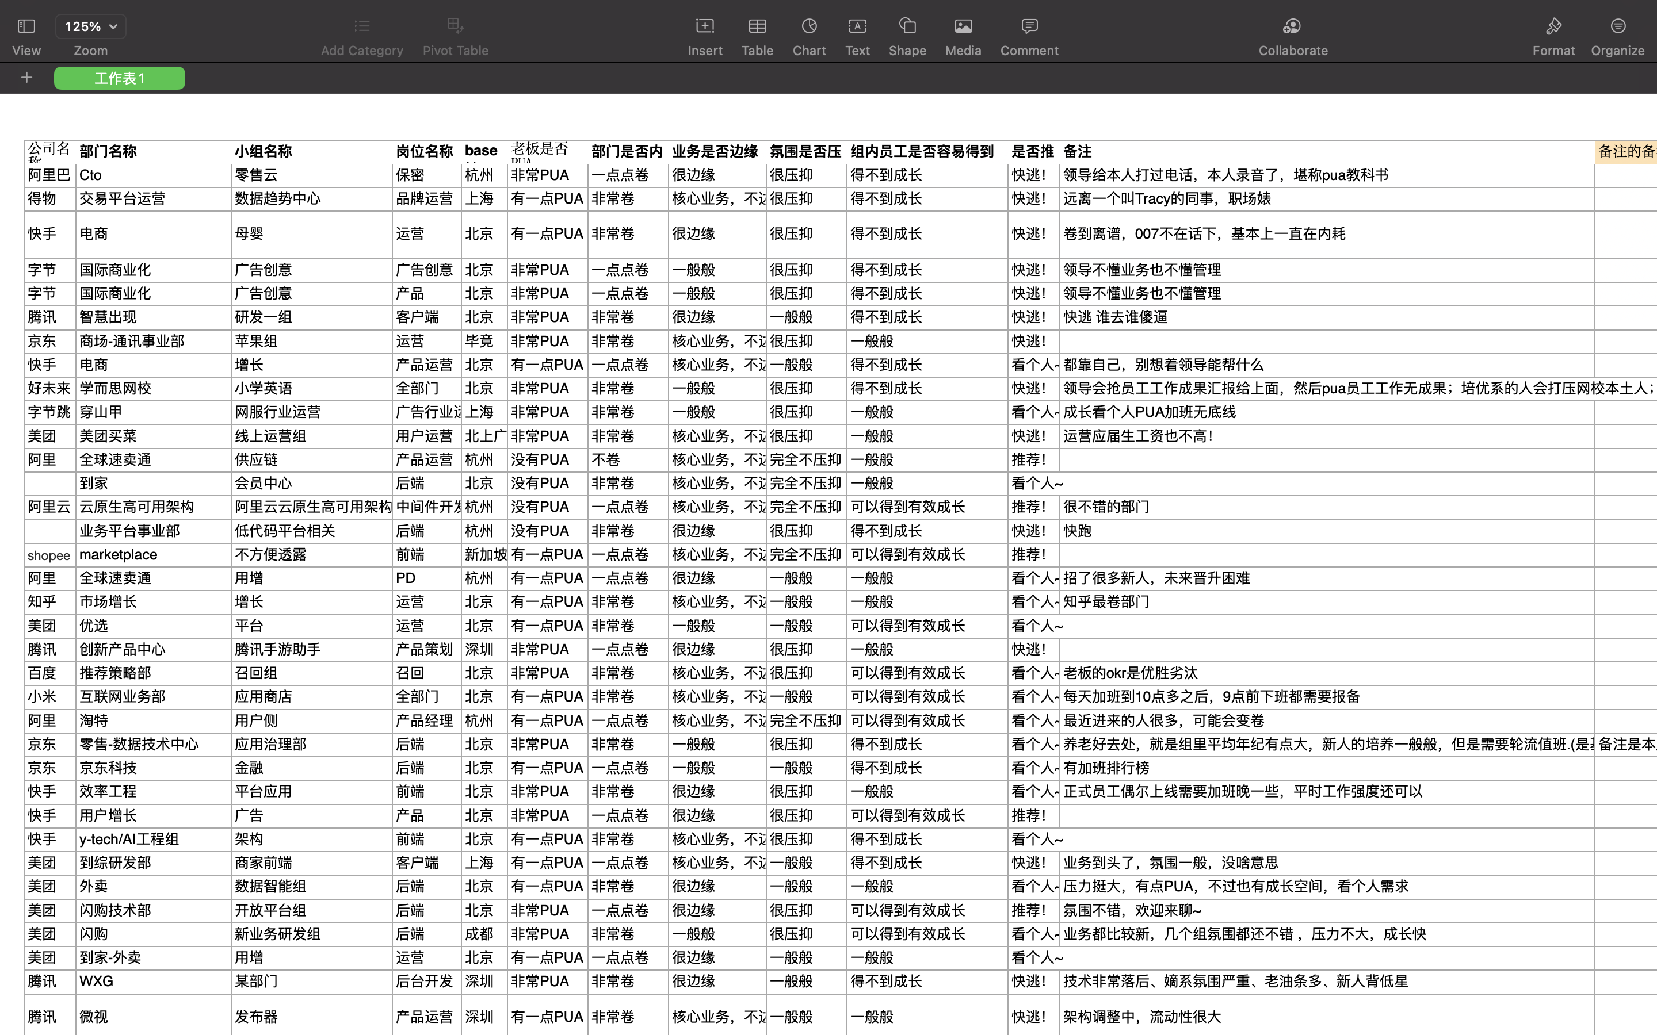Add a new table with Table icon
The image size is (1657, 1035).
coord(757,26)
